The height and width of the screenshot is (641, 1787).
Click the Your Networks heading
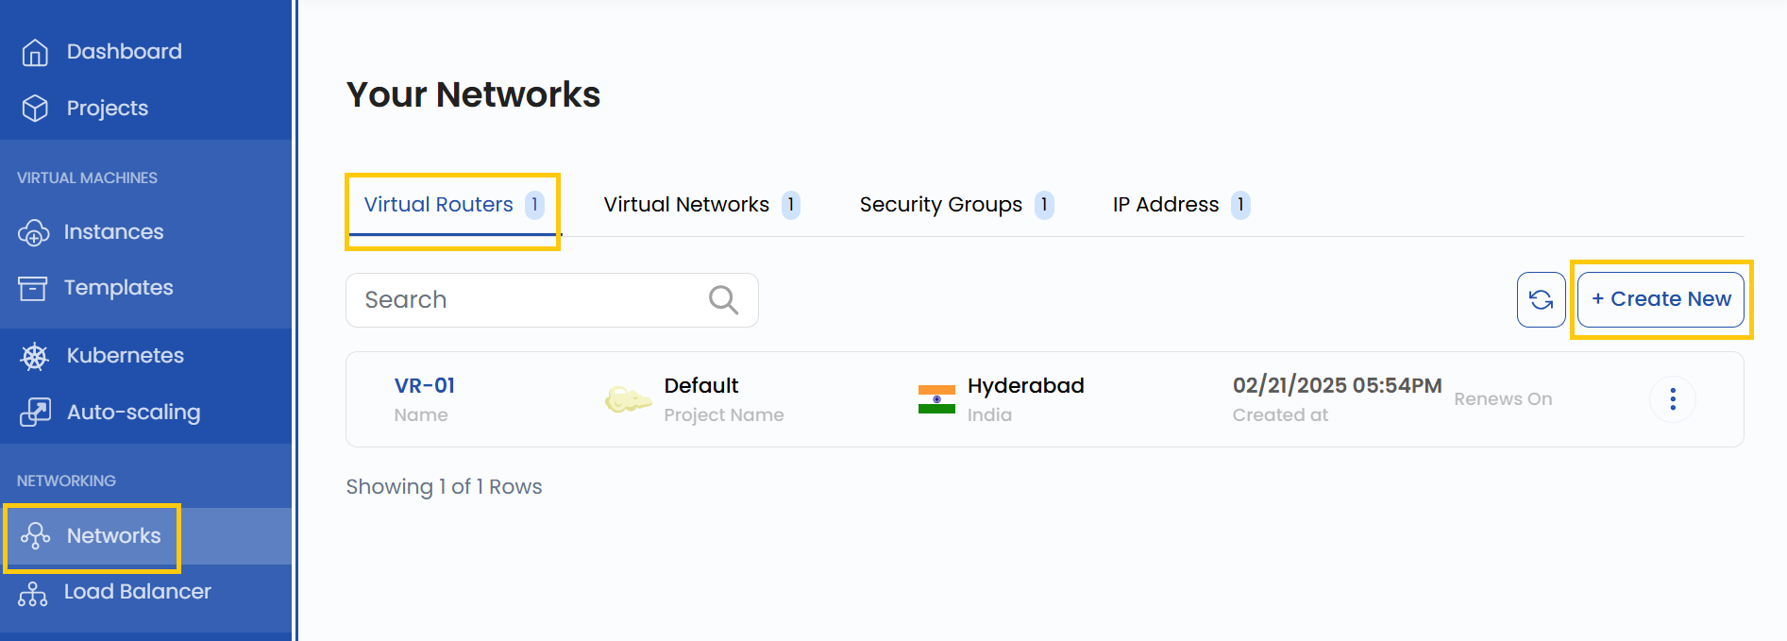click(x=473, y=95)
